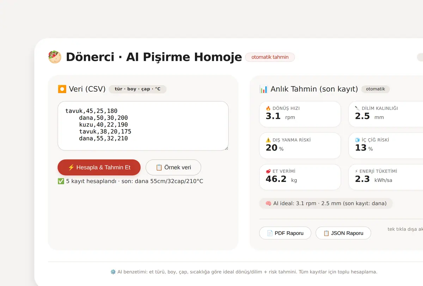The image size is (423, 286).
Task: Click the Veri (CSV) record icon
Action: pos(62,89)
